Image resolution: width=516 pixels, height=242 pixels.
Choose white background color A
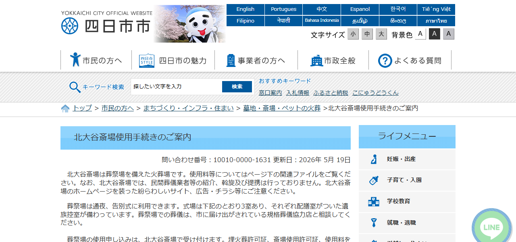pyautogui.click(x=420, y=34)
